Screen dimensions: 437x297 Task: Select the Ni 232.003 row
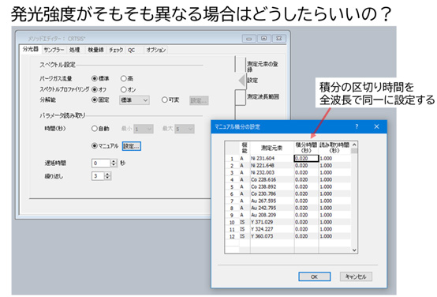click(x=288, y=172)
